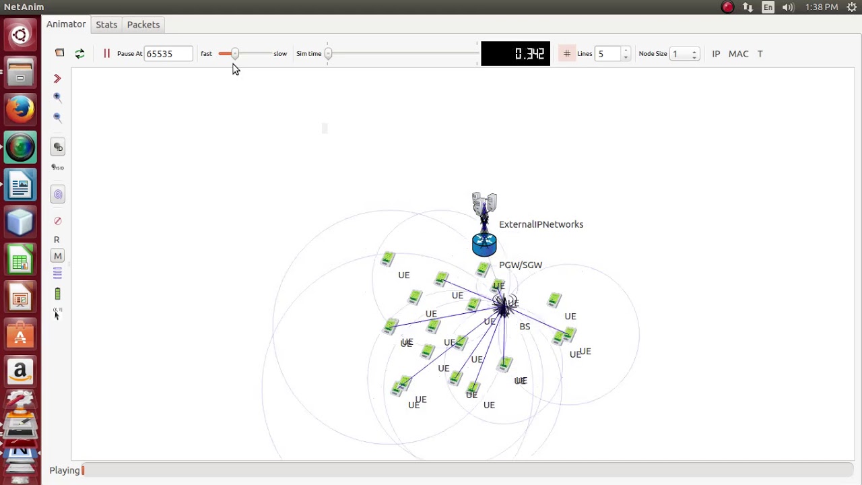Click the simulation time LCD display

coord(515,53)
